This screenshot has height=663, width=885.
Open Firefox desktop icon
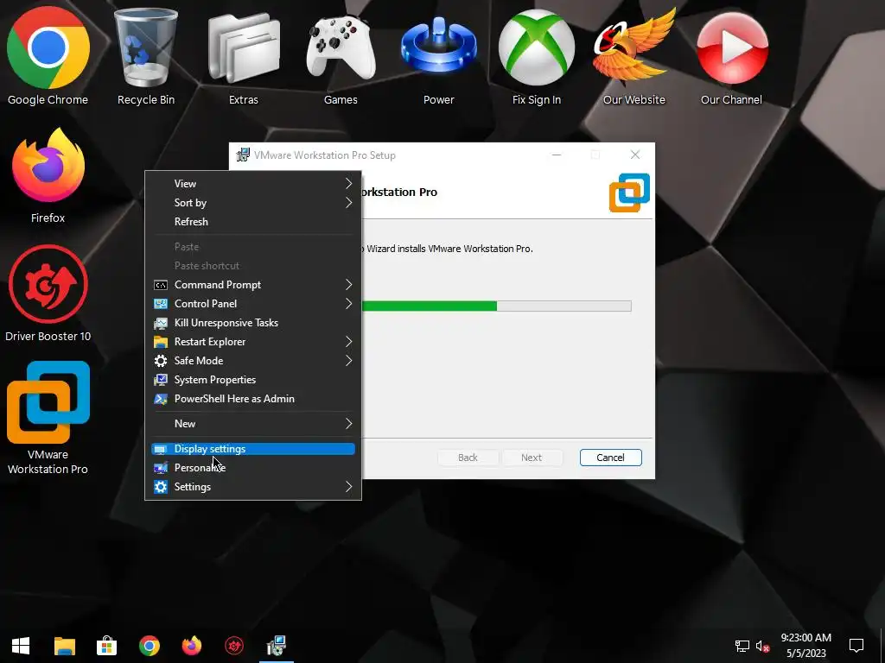click(48, 174)
